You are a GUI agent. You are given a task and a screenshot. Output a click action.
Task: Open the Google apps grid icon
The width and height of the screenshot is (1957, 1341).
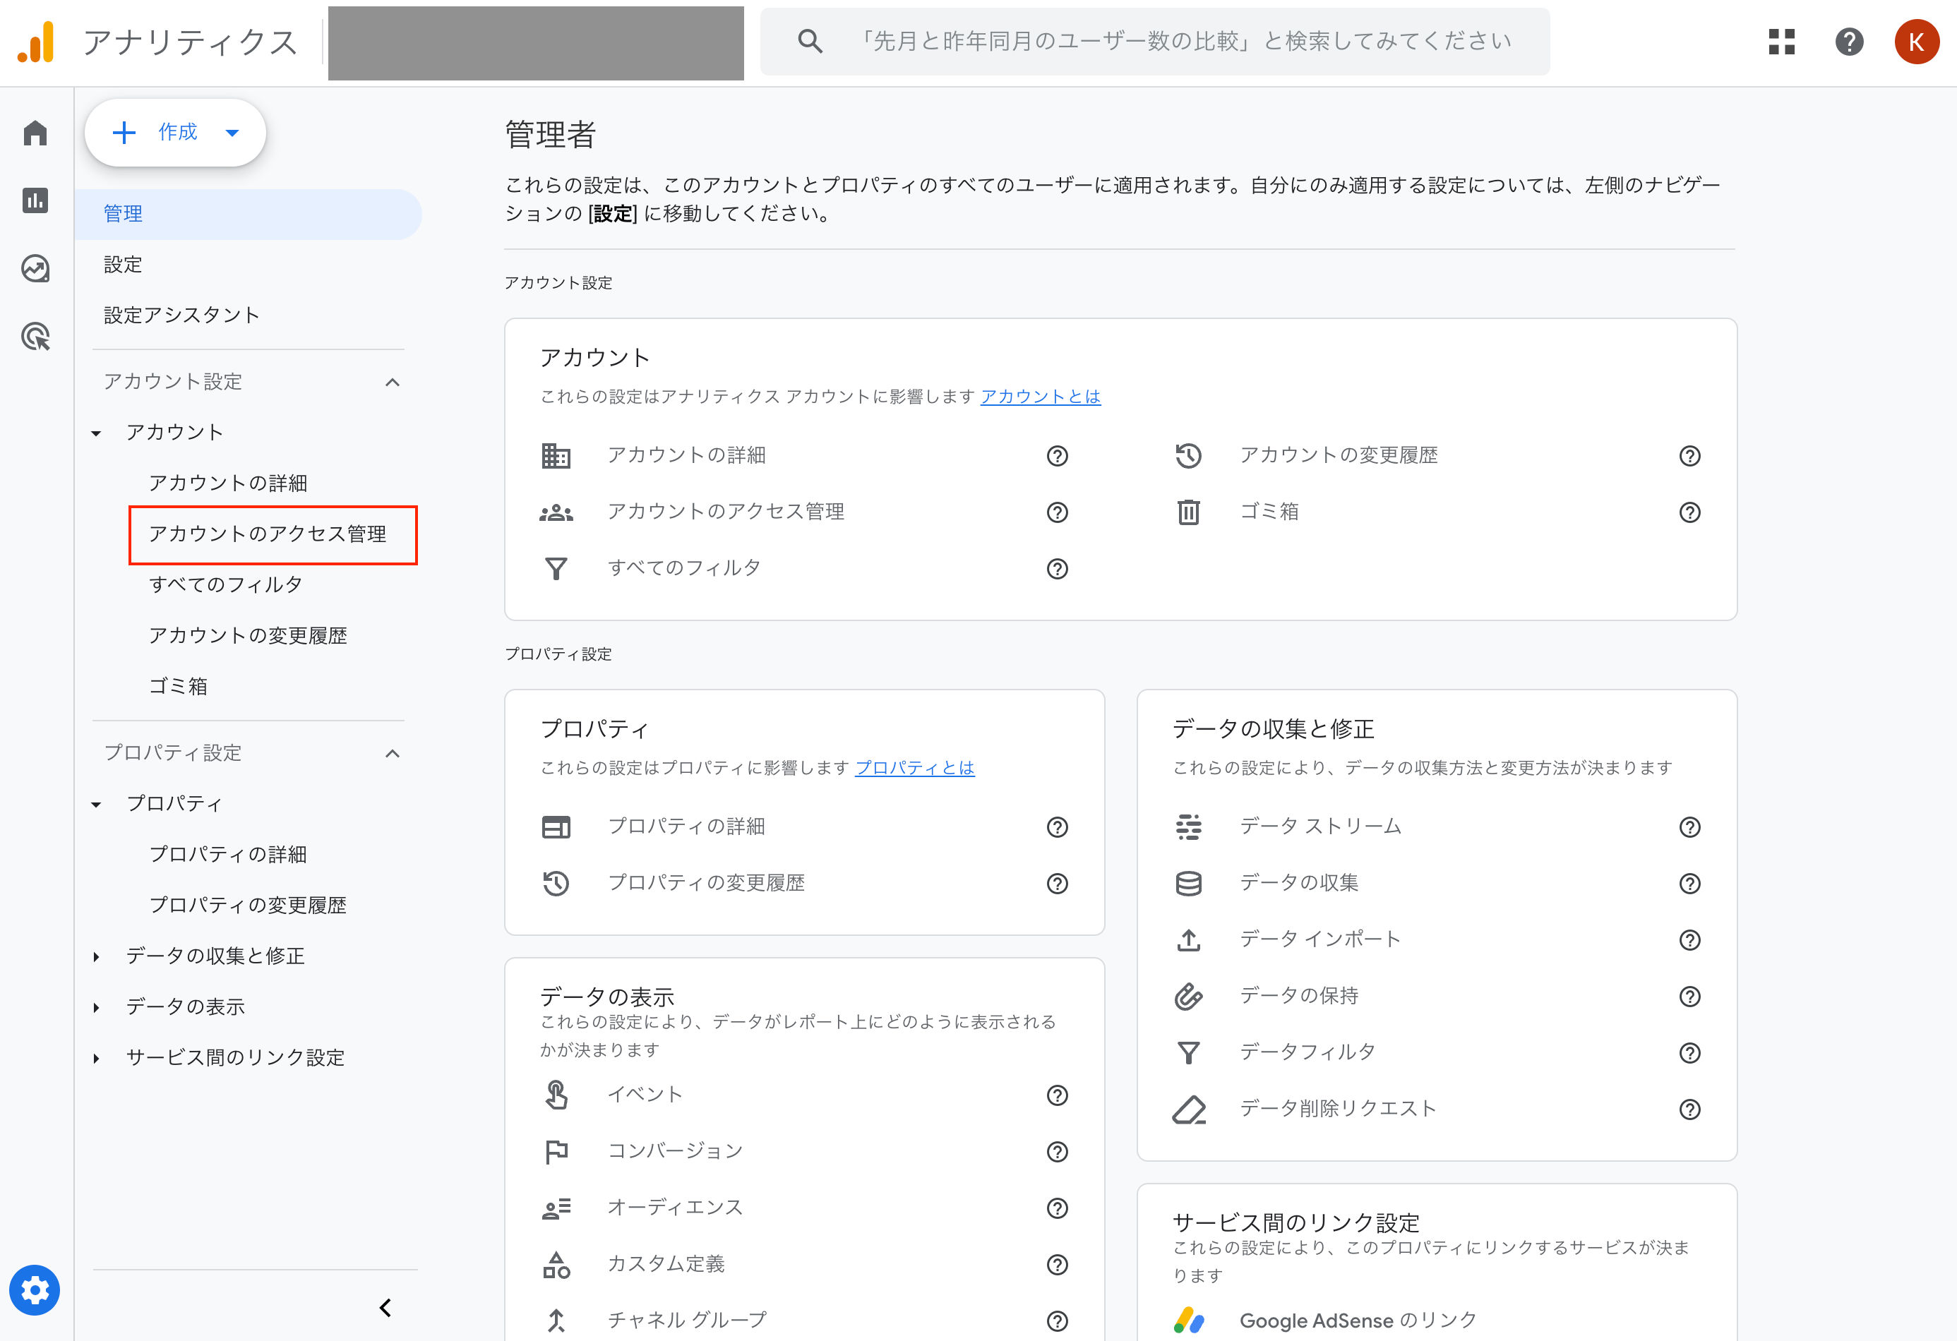(1782, 41)
